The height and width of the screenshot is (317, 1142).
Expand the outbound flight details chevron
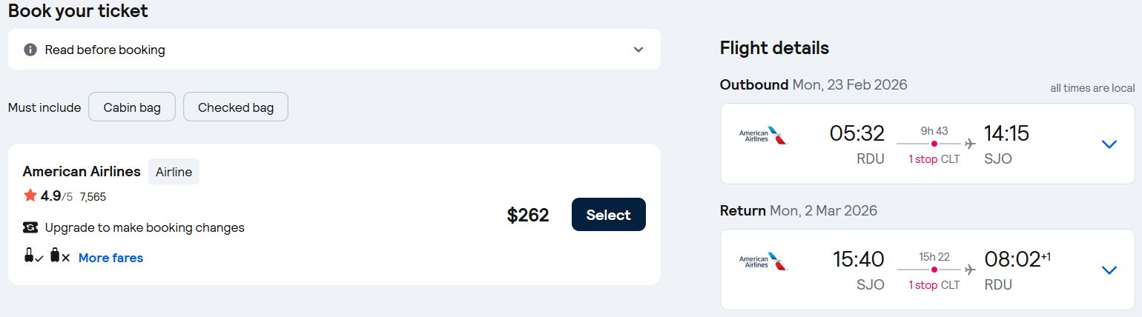[x=1109, y=144]
